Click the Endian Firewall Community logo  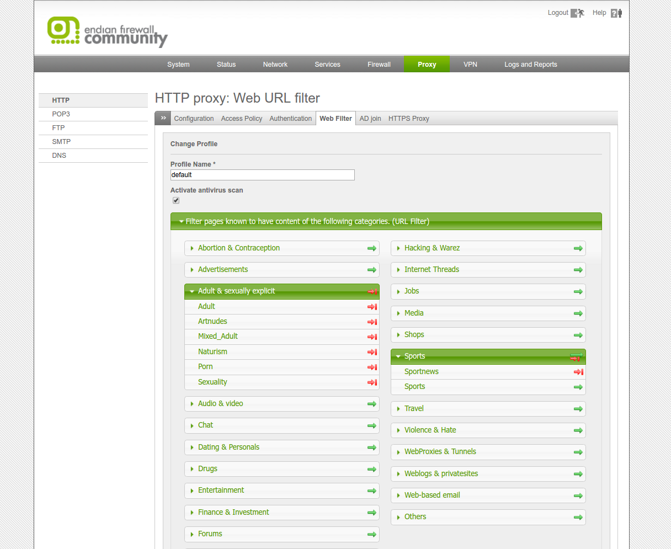tap(107, 31)
